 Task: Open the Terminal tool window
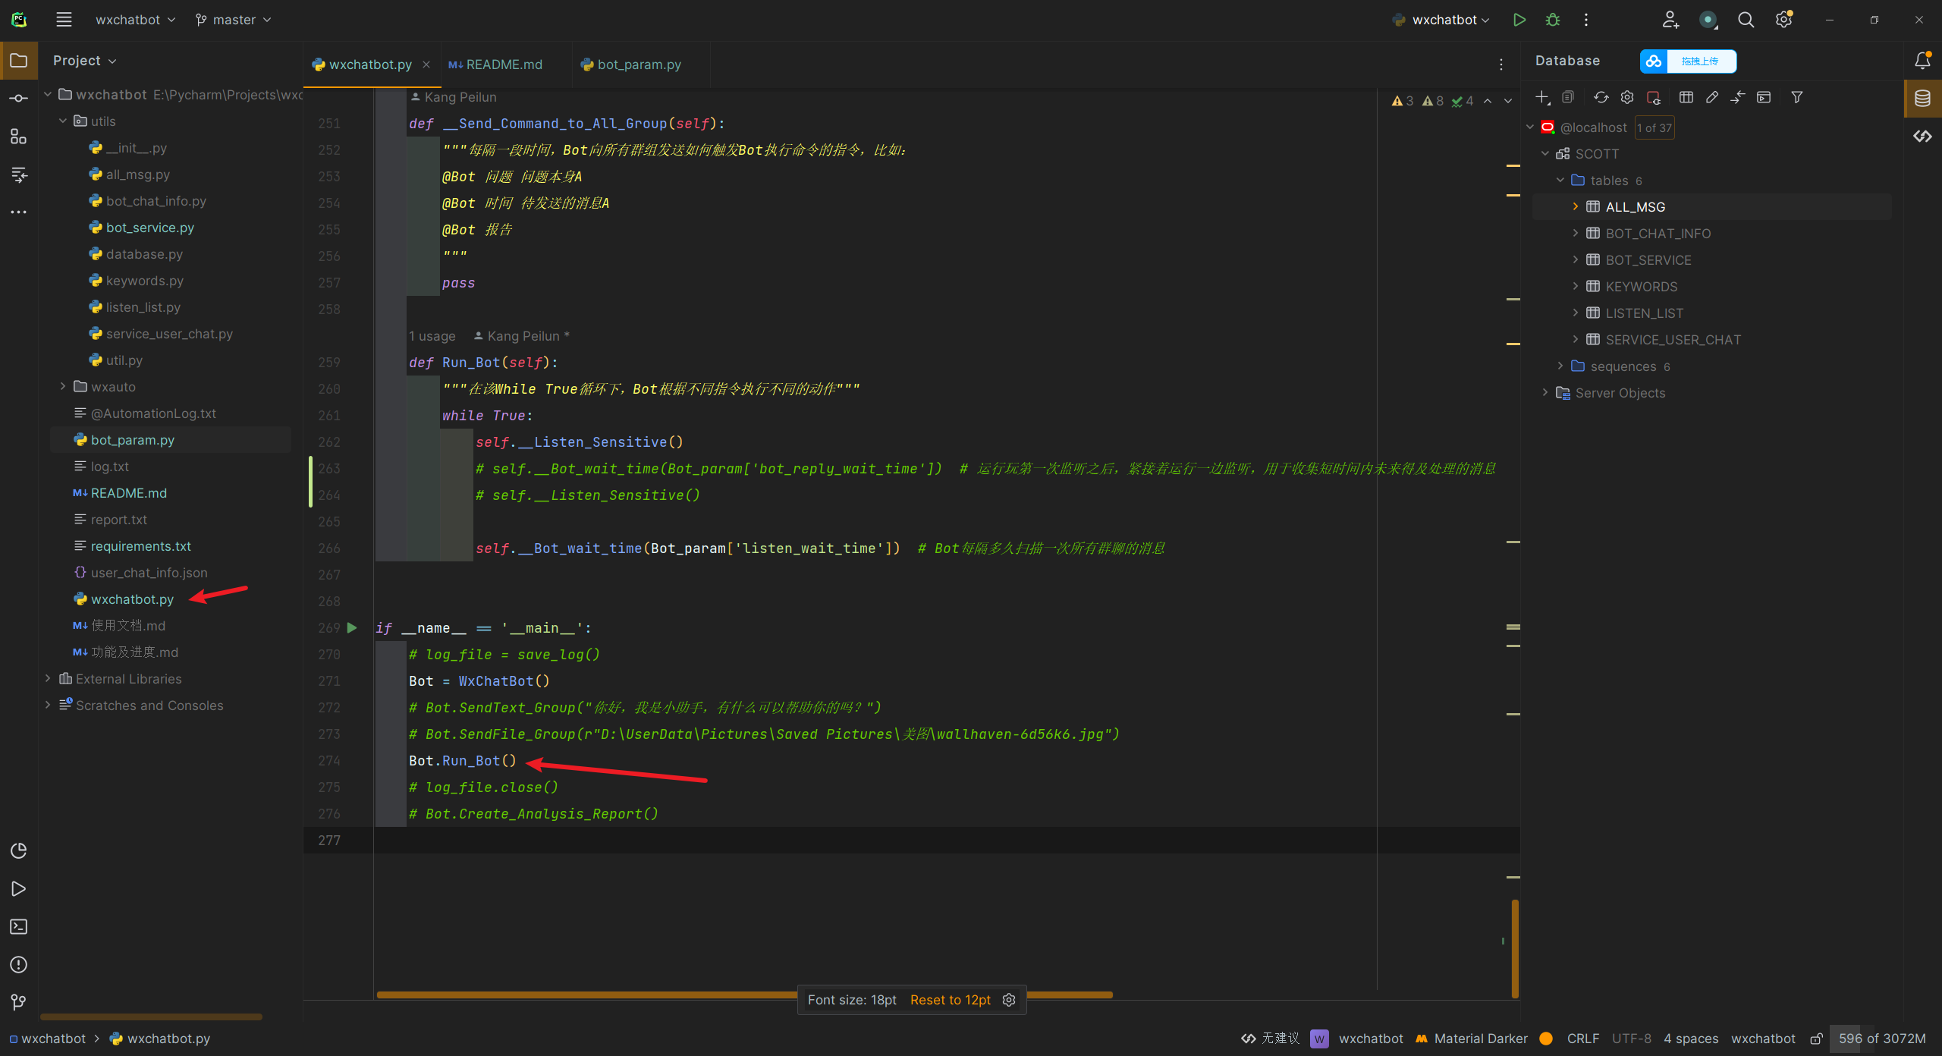(19, 926)
